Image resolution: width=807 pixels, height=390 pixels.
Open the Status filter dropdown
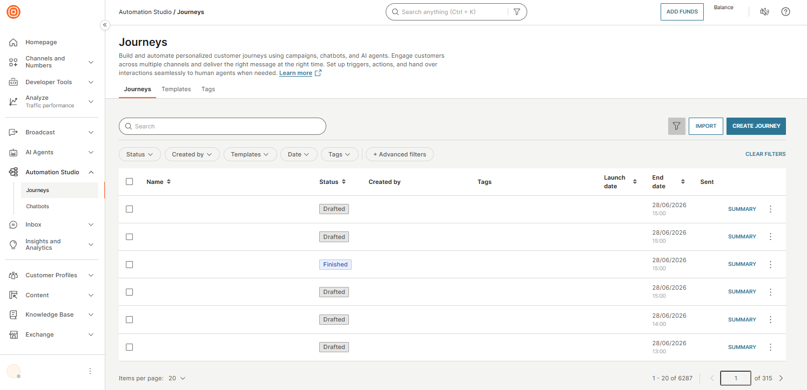point(139,154)
